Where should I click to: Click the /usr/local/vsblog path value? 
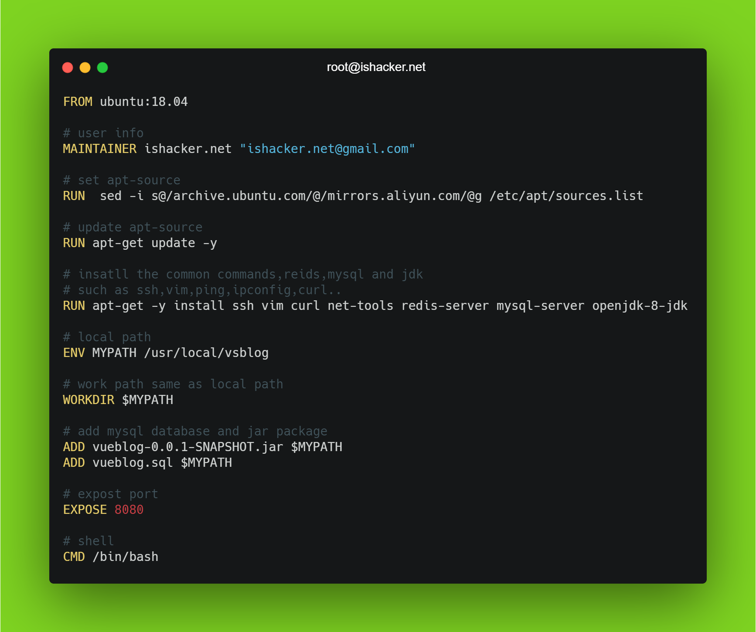coord(206,353)
